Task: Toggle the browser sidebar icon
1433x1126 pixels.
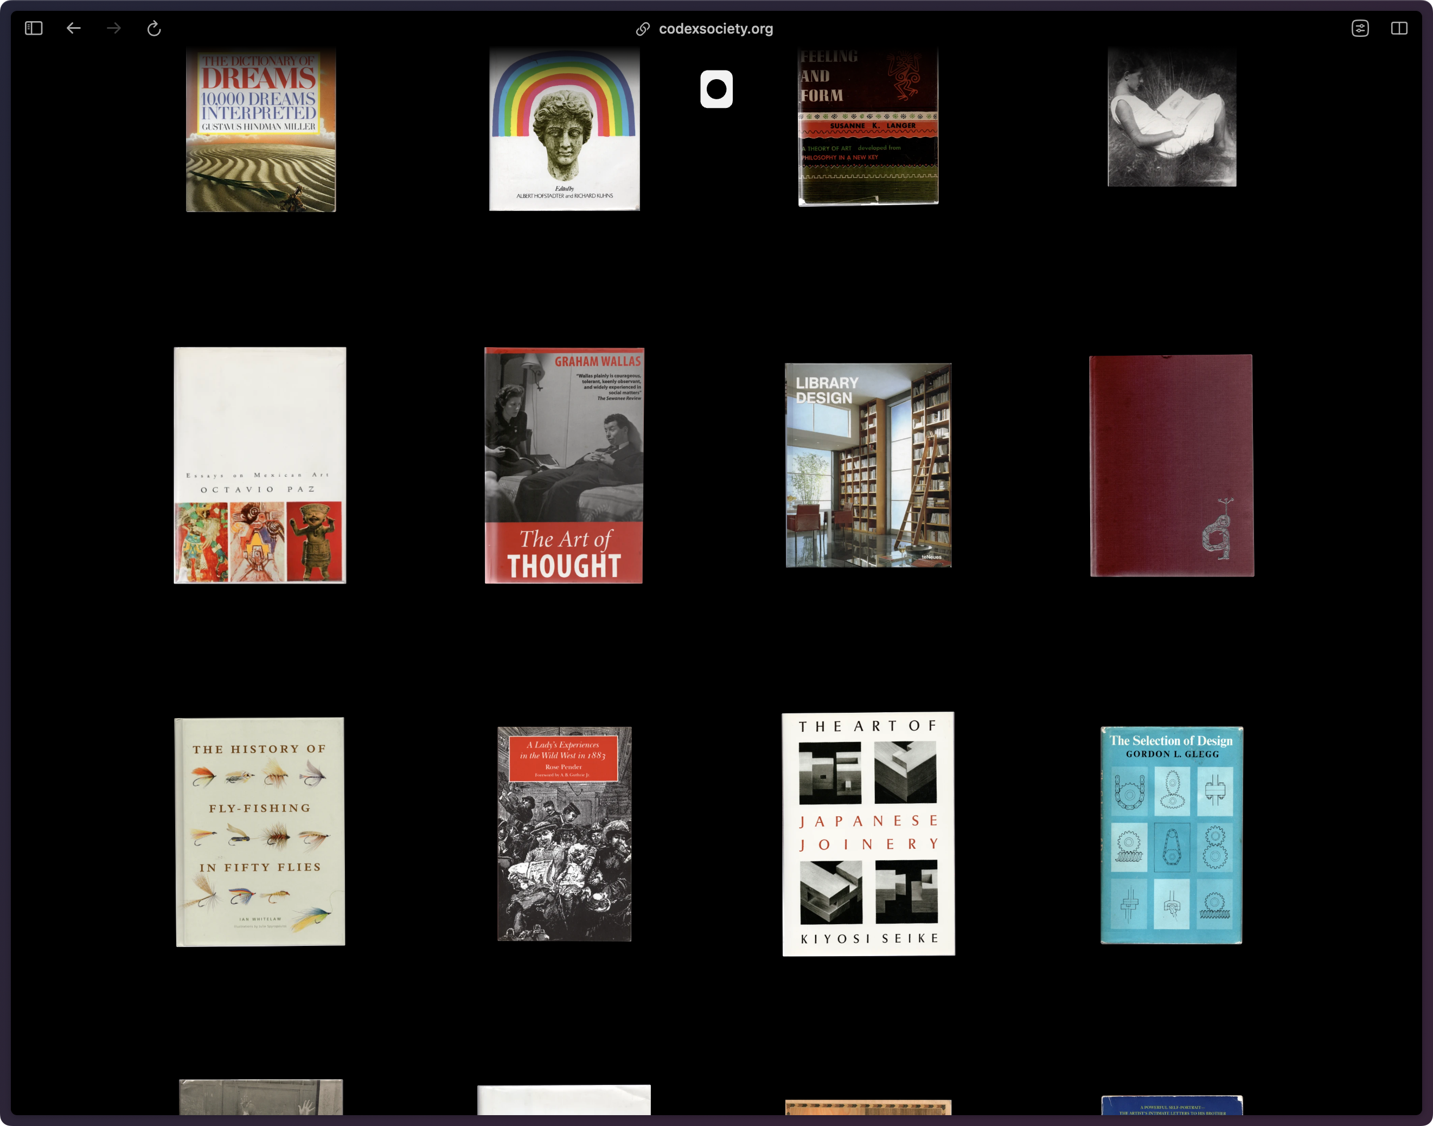Action: [x=34, y=28]
